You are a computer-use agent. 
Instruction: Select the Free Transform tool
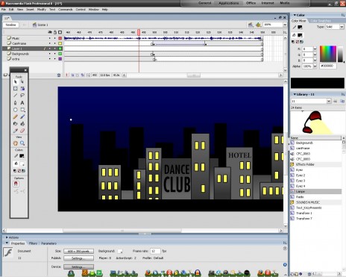(x=16, y=89)
